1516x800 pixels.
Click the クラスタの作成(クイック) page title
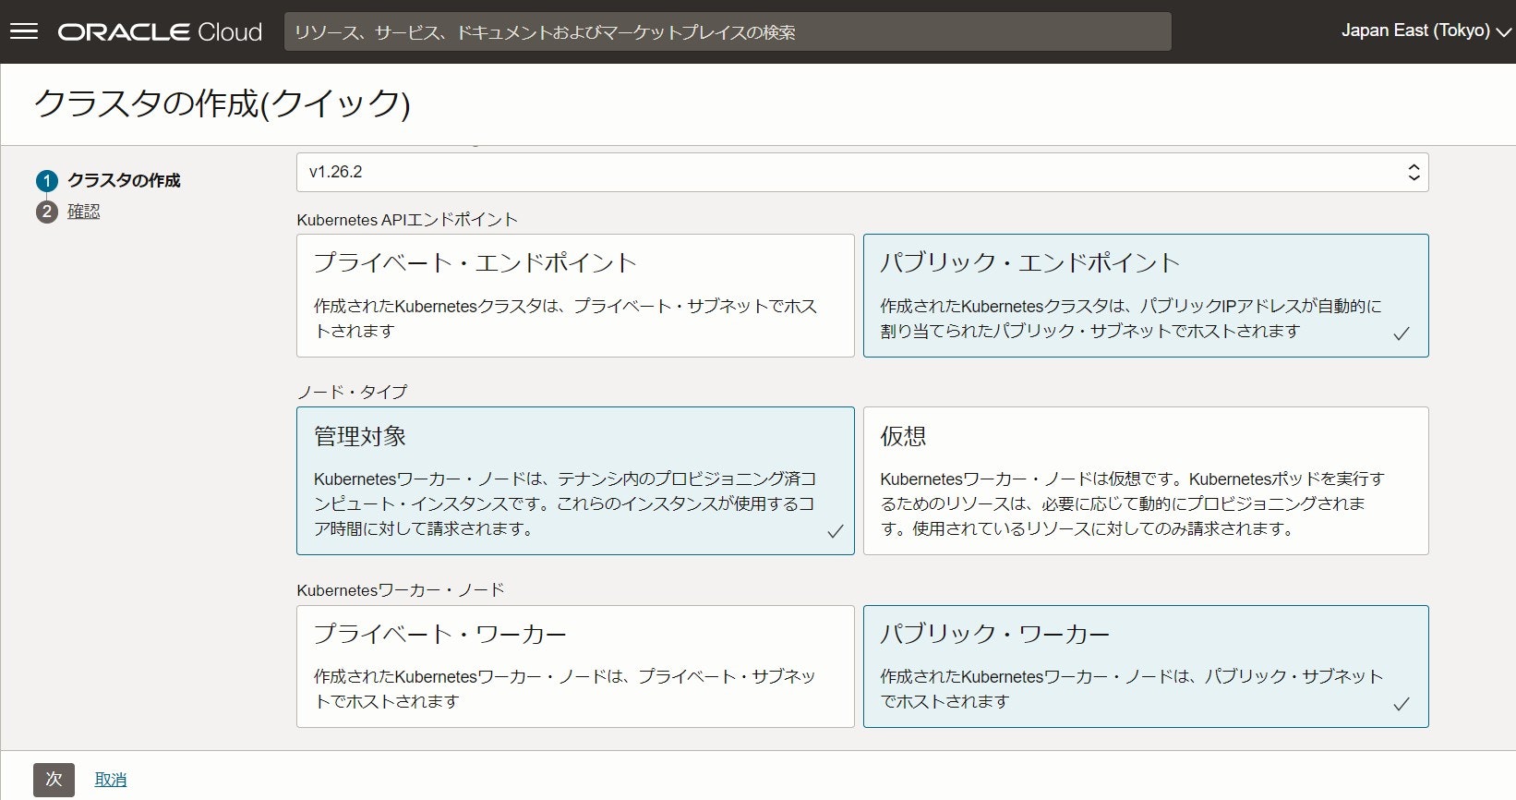[x=222, y=103]
